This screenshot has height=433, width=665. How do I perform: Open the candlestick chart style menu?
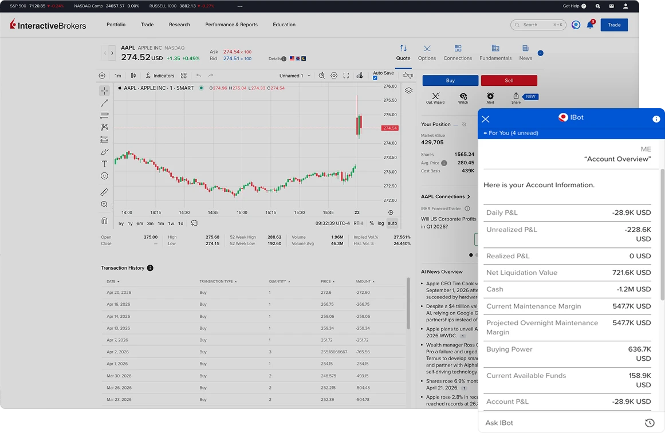[133, 76]
